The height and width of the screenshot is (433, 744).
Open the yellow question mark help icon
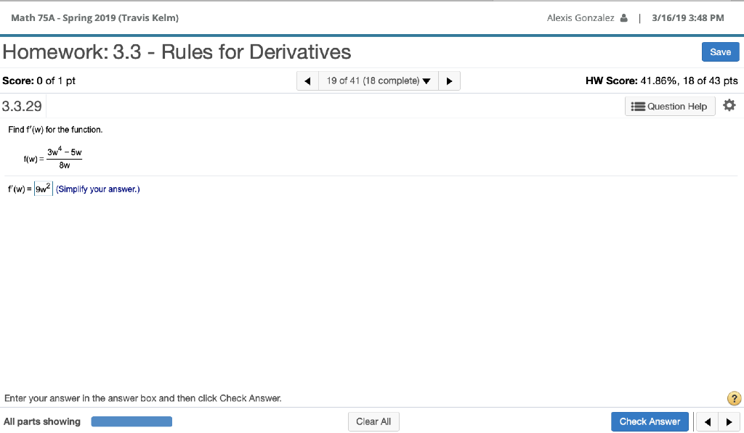click(733, 398)
